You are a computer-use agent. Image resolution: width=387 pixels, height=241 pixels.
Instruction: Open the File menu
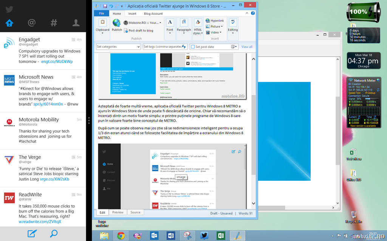101,14
